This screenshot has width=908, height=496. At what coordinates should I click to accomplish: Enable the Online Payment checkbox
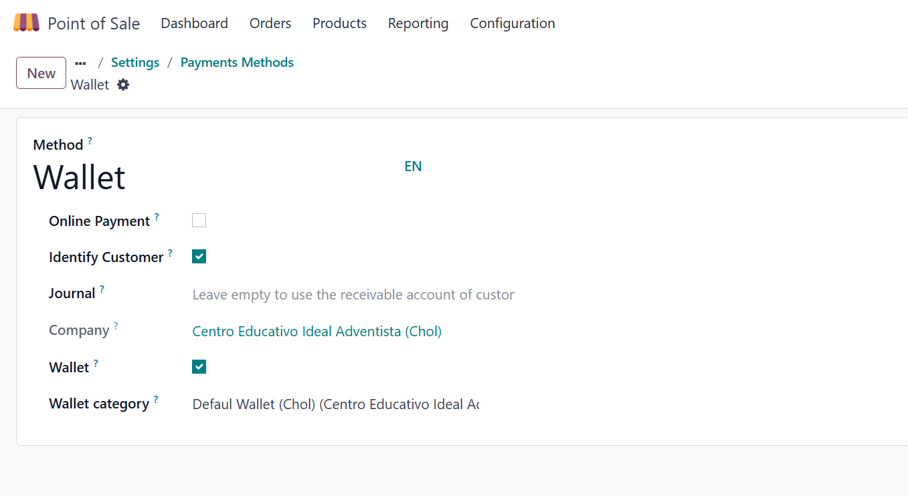click(x=199, y=221)
